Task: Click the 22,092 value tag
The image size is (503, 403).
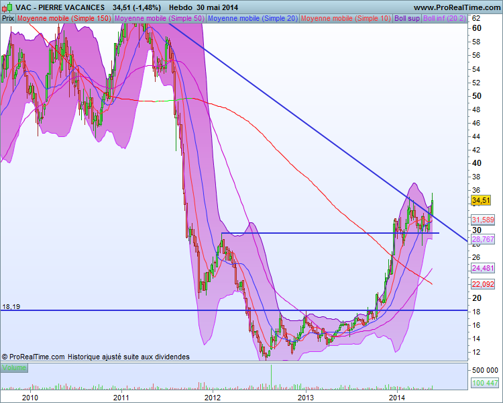Action: point(483,284)
